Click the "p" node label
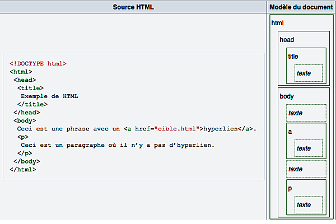 tap(290, 188)
